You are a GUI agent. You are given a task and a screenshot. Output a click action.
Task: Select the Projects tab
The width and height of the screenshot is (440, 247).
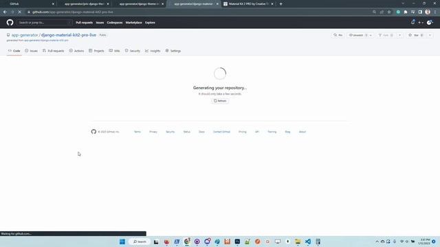pos(96,51)
